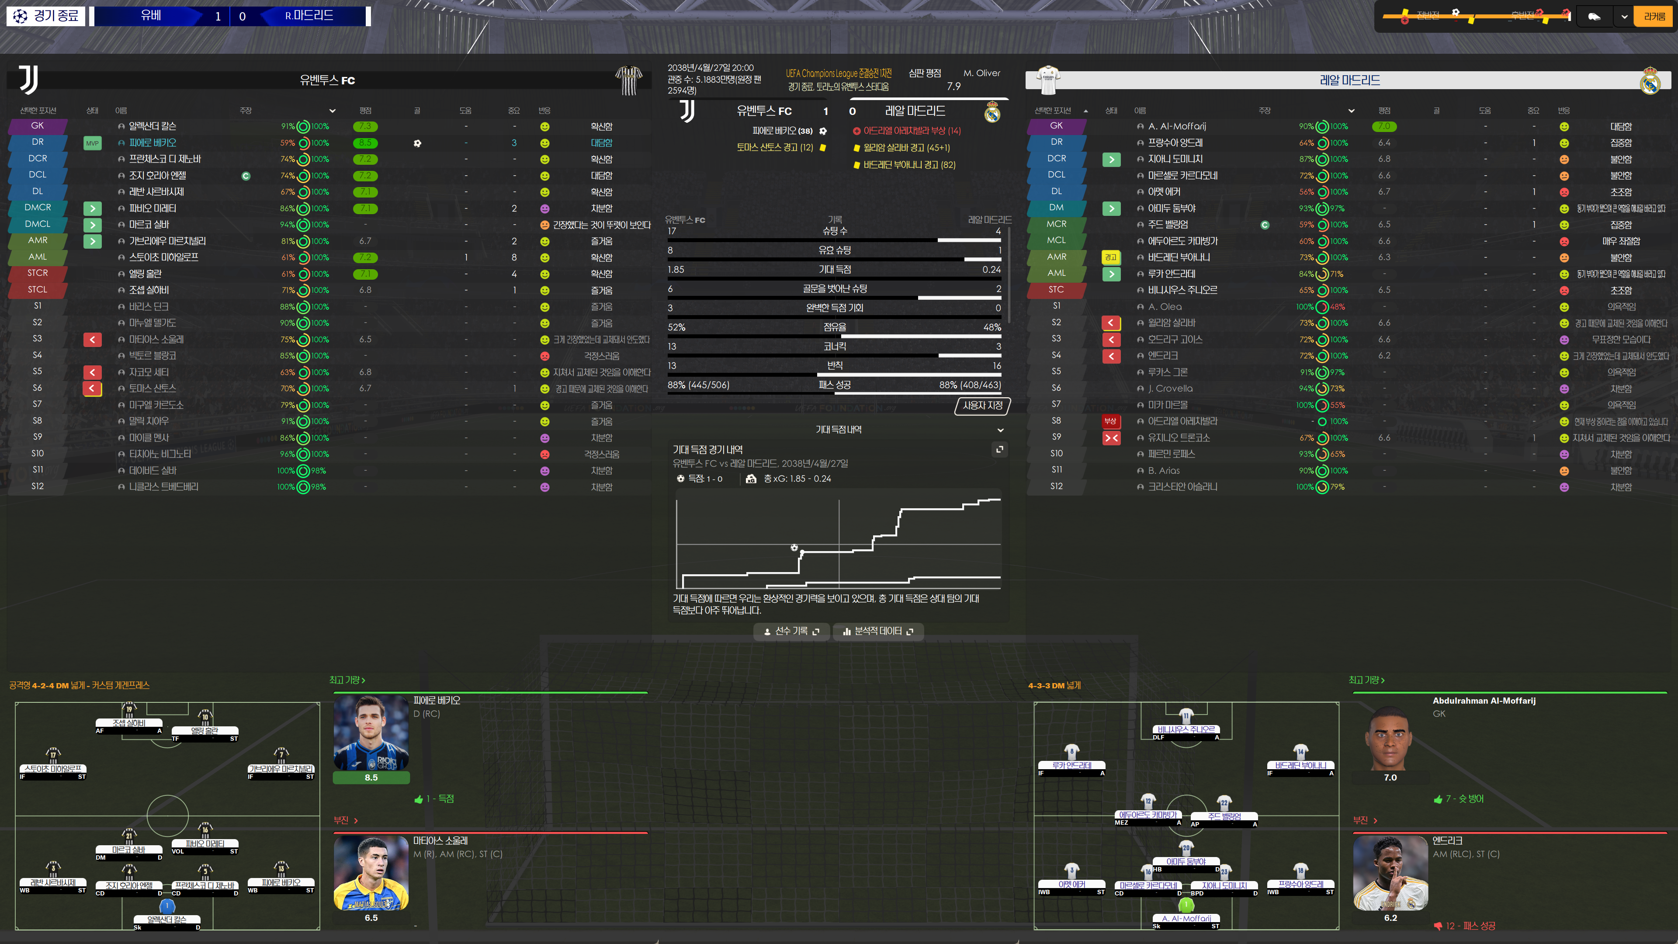This screenshot has height=944, width=1678.
Task: Click player name 유지니오 트론코소 in Real Madrid list
Action: (x=1179, y=438)
